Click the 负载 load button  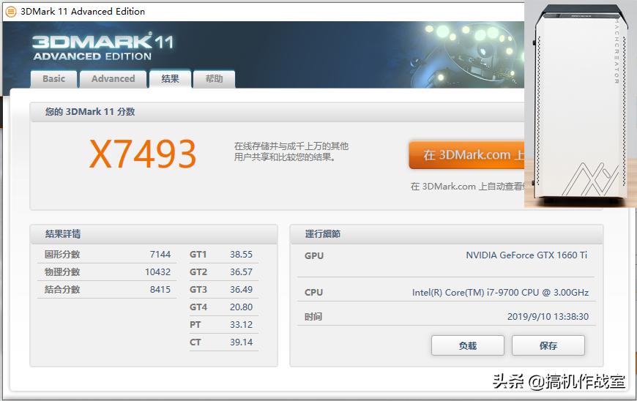pyautogui.click(x=468, y=345)
